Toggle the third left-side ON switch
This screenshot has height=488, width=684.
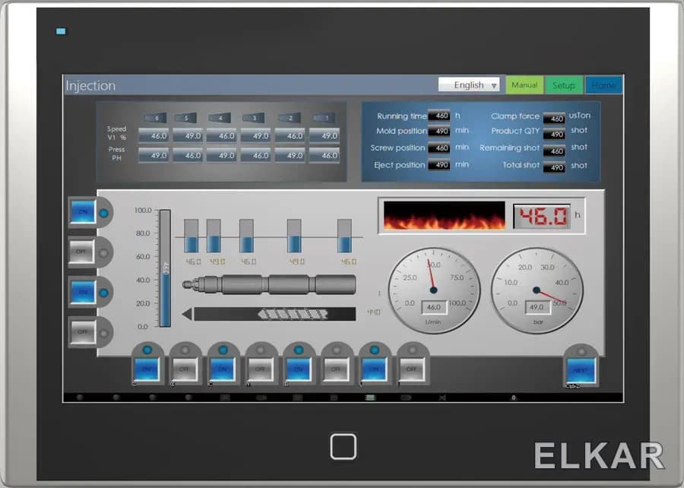83,292
